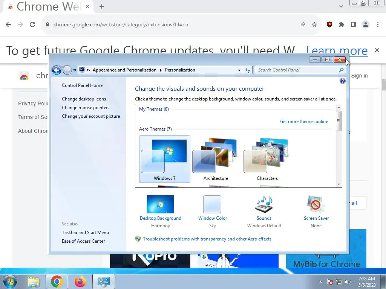Click Get more themes online
Screen dimensions: 386x289
tap(304, 122)
